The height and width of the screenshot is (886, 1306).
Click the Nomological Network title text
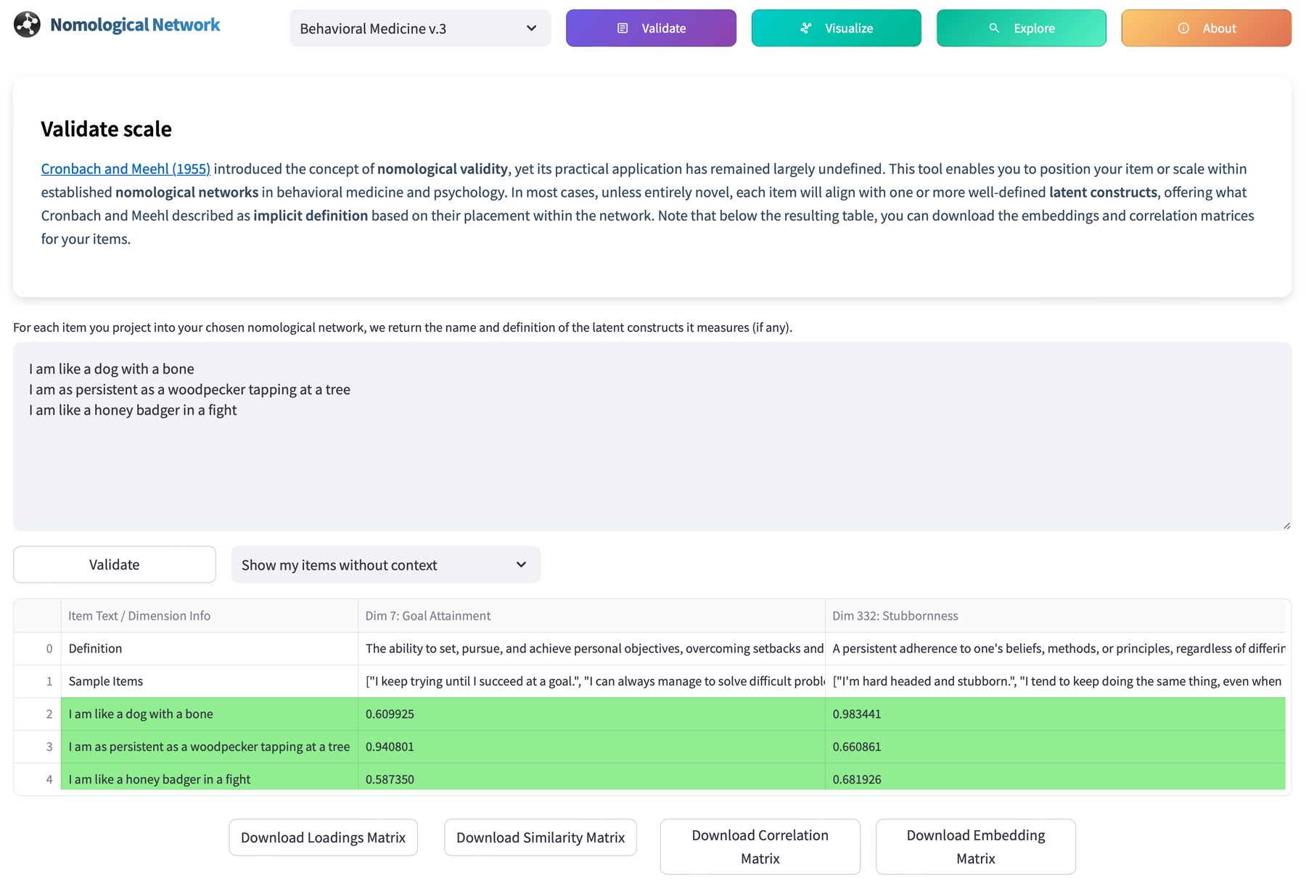click(135, 25)
